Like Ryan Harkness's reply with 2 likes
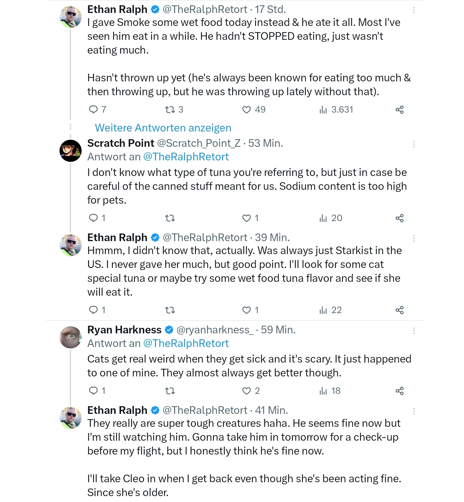The width and height of the screenshot is (464, 502). coord(251,391)
